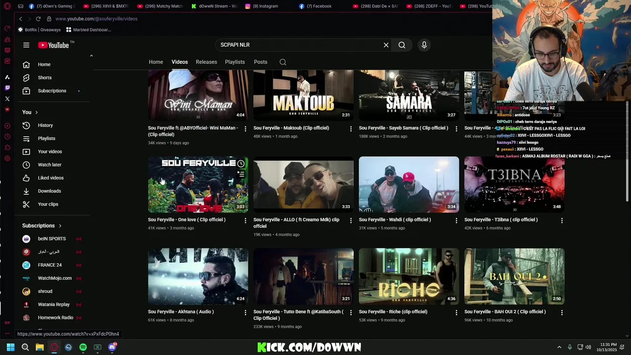The image size is (631, 355).
Task: Open three-dot menu for Riche video
Action: pyautogui.click(x=456, y=313)
